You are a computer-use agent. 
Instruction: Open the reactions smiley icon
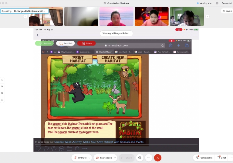coord(140,158)
